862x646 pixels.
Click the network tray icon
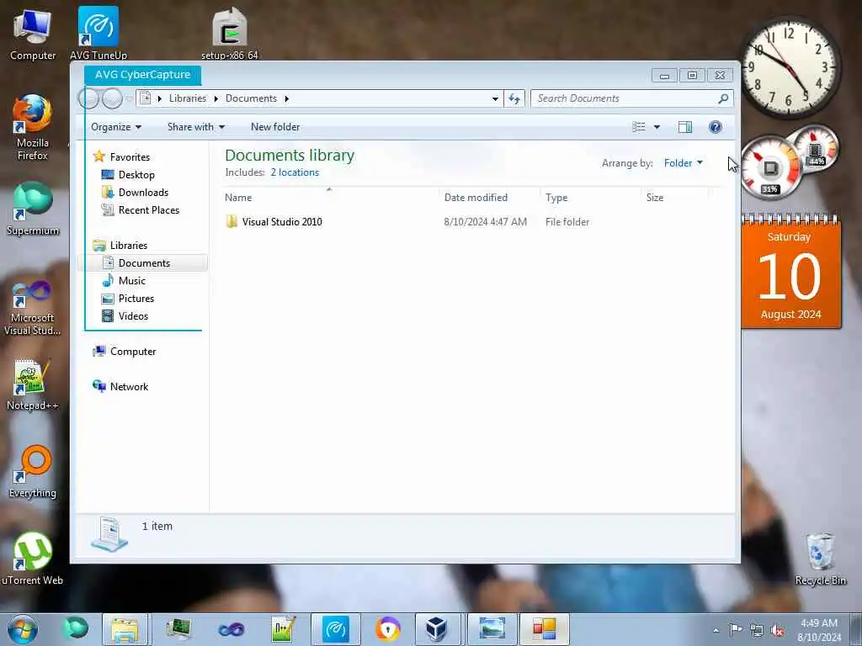(x=757, y=630)
